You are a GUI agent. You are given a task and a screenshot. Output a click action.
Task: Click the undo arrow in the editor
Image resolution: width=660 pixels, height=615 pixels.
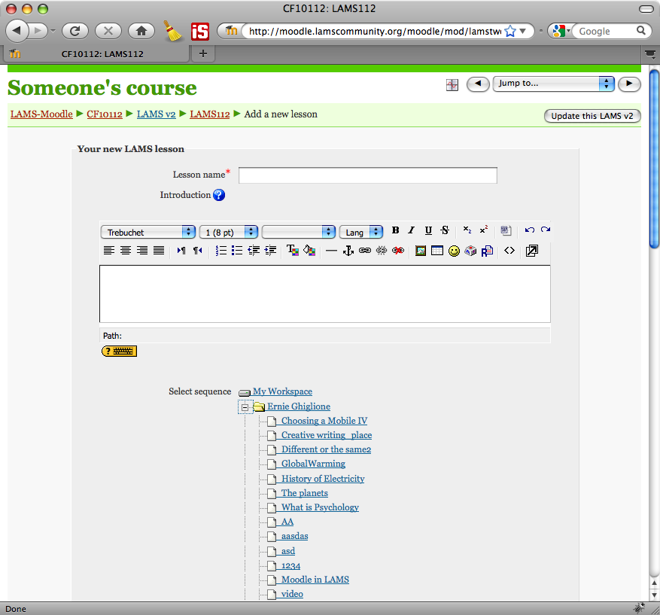click(x=529, y=231)
